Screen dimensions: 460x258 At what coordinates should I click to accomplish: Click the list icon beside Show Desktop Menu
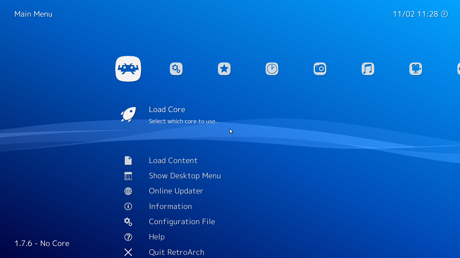point(128,176)
